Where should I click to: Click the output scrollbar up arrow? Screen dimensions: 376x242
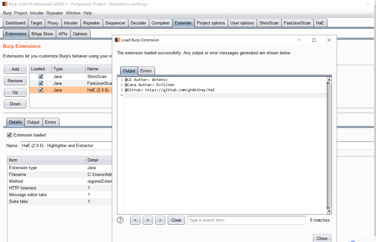pos(329,79)
